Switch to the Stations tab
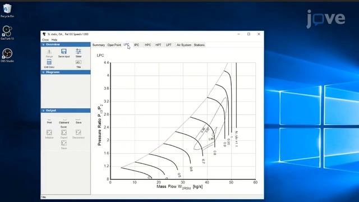Screen dimensions: 359x202 click(x=199, y=45)
